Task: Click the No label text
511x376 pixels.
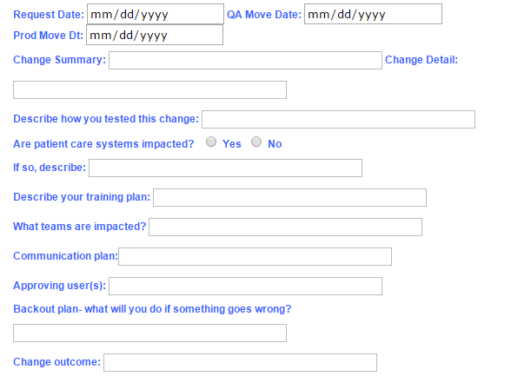Action: point(275,144)
